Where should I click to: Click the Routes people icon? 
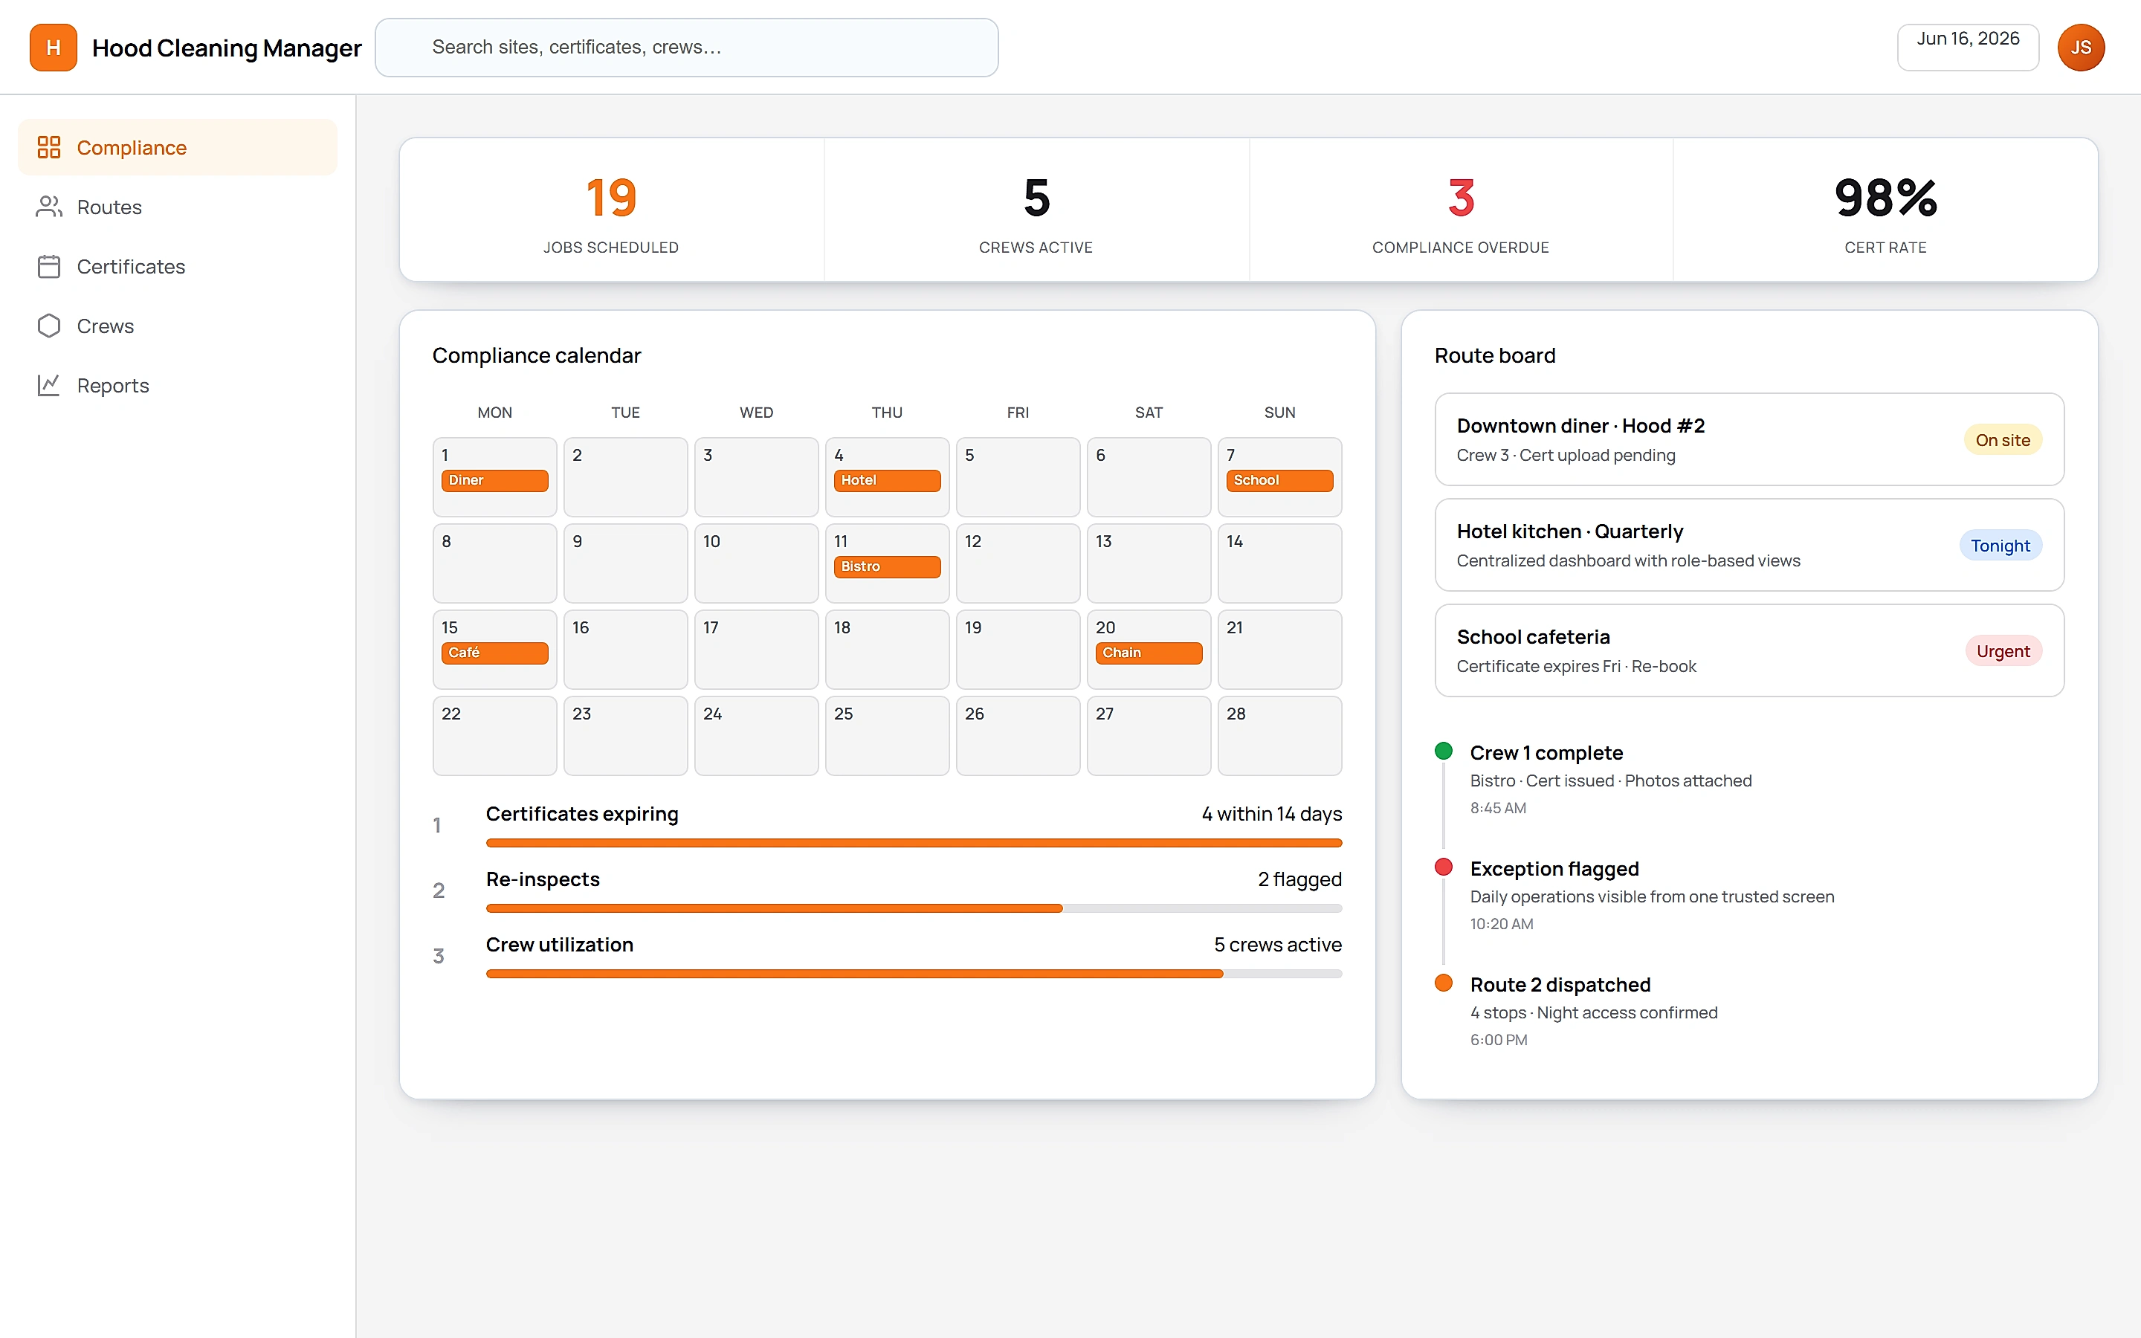click(48, 206)
